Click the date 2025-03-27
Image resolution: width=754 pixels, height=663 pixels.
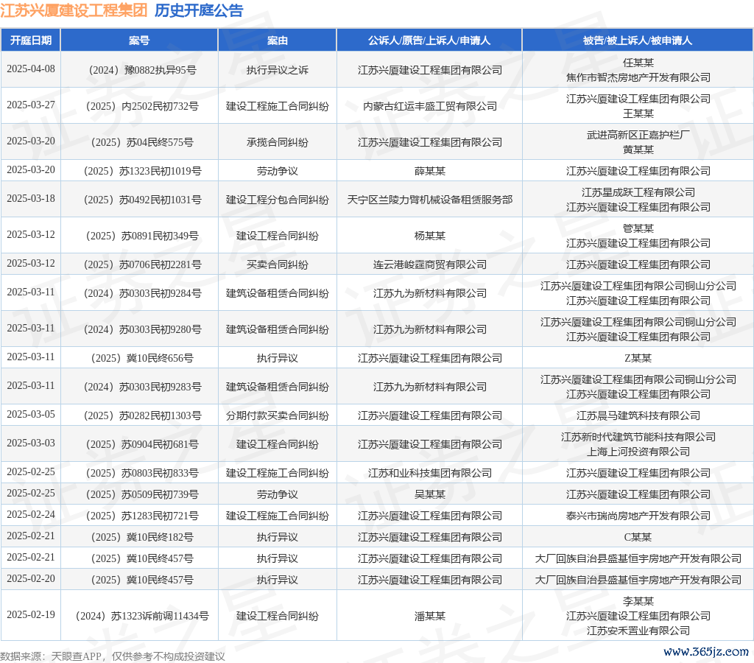pos(31,105)
